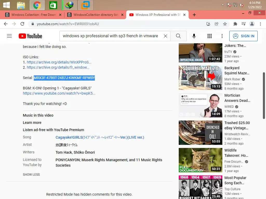Open the Action Center flag icon

tap(229, 5)
